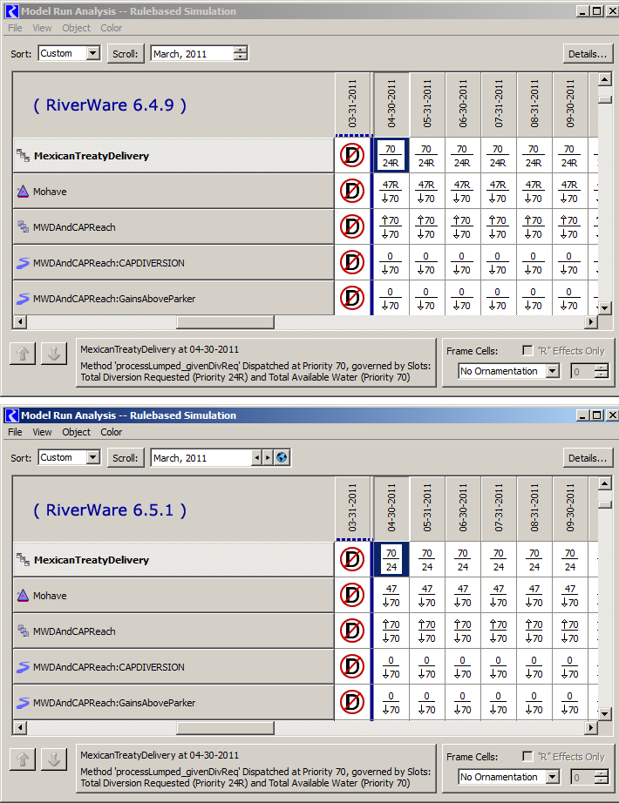The image size is (619, 803).
Task: Open the File menu in the 6.4.9 window
Action: [x=15, y=28]
